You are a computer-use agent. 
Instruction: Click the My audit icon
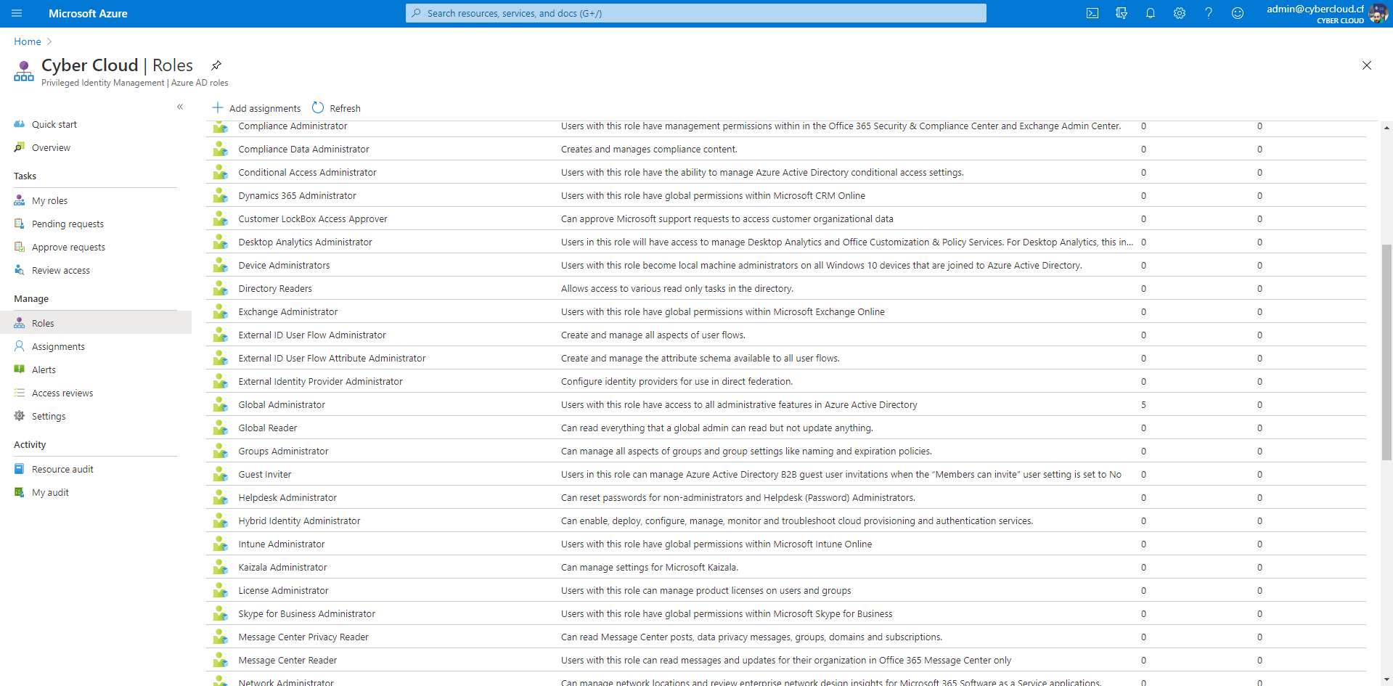[20, 492]
